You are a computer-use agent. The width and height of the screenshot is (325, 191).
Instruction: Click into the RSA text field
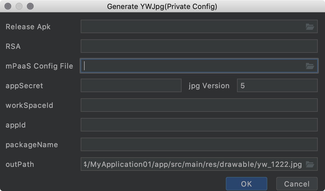(x=199, y=46)
